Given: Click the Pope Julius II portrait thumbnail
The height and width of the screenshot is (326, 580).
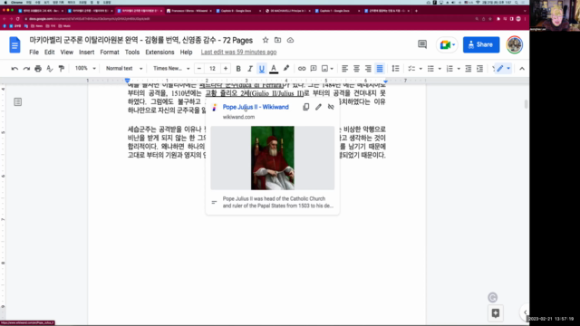Looking at the screenshot, I should 273,158.
